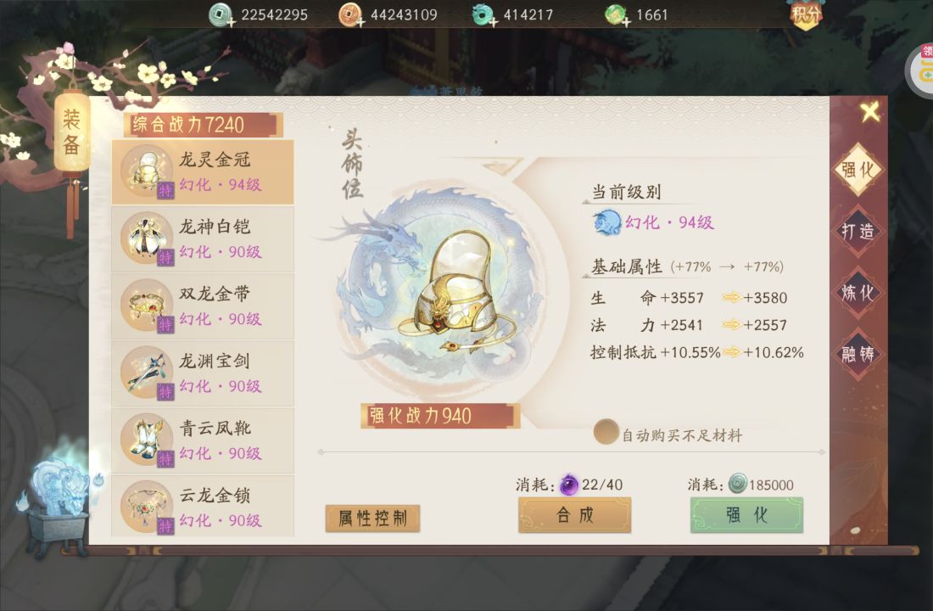Select the 龙灵金冠 helmet equipment icon
The width and height of the screenshot is (933, 611).
[x=147, y=171]
